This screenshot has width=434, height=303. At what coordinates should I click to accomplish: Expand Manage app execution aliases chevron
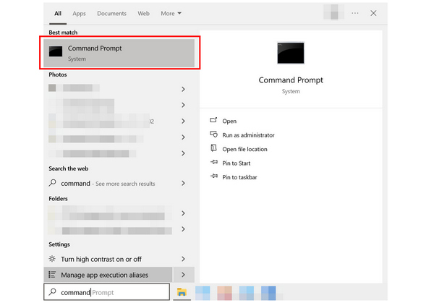point(183,275)
